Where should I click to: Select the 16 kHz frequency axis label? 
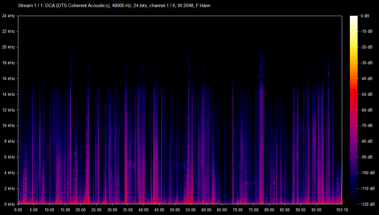point(8,79)
